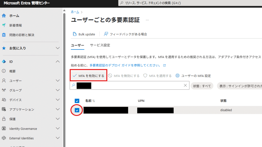The height and width of the screenshot is (147, 262).
Task: Expand the External Identities chevron
Action: coord(58,138)
